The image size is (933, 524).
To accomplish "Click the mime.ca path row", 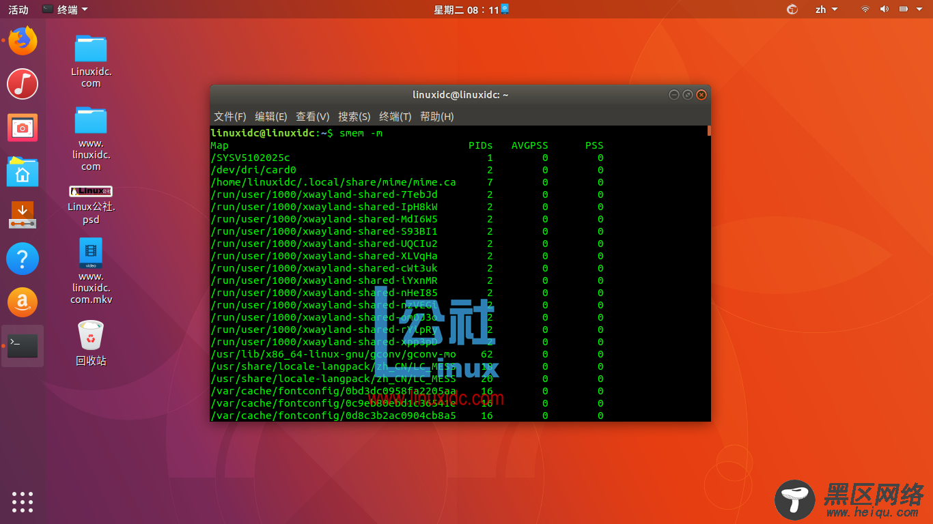I will click(406, 182).
